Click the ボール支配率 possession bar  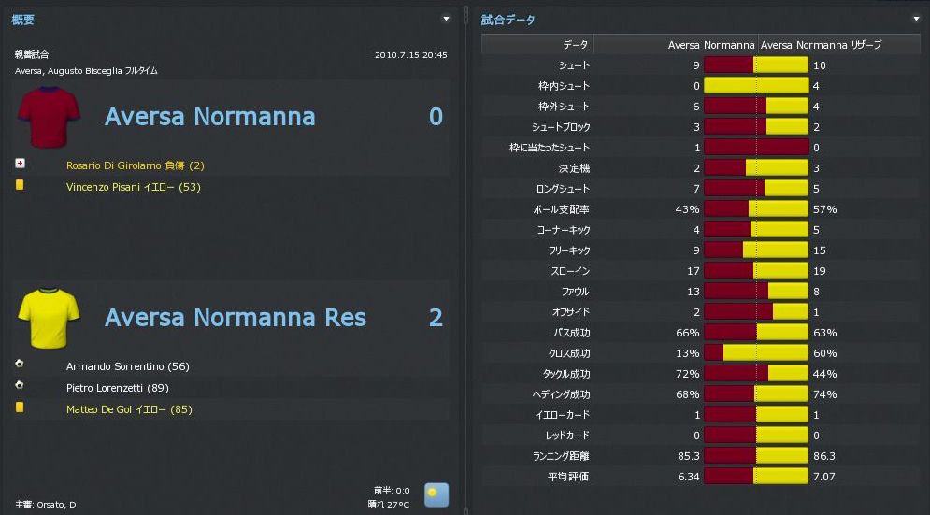click(x=755, y=208)
